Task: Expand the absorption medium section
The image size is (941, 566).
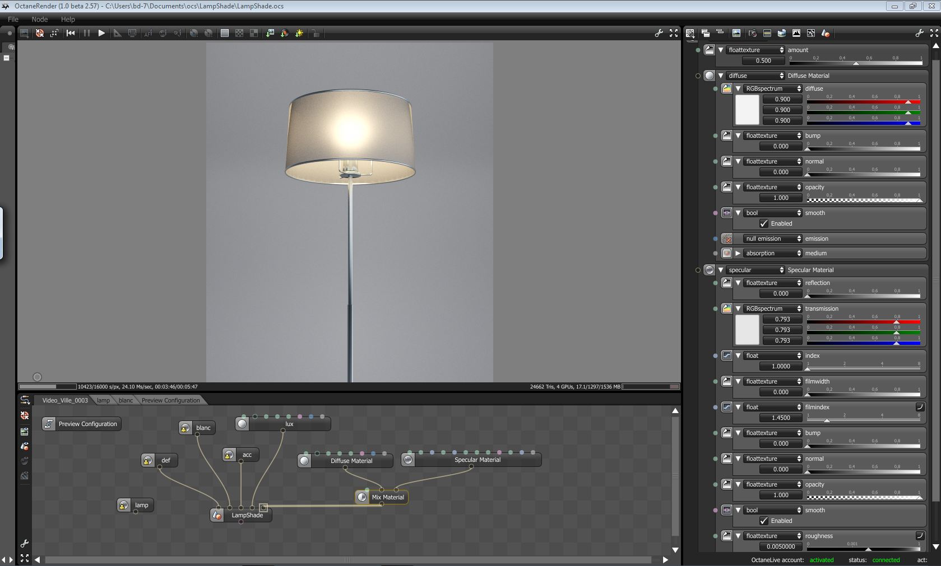Action: point(738,253)
